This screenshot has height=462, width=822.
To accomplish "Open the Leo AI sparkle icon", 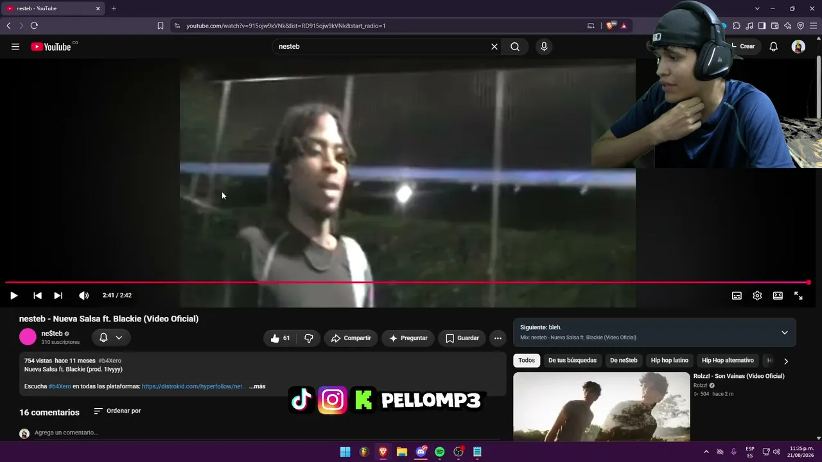I will point(788,26).
